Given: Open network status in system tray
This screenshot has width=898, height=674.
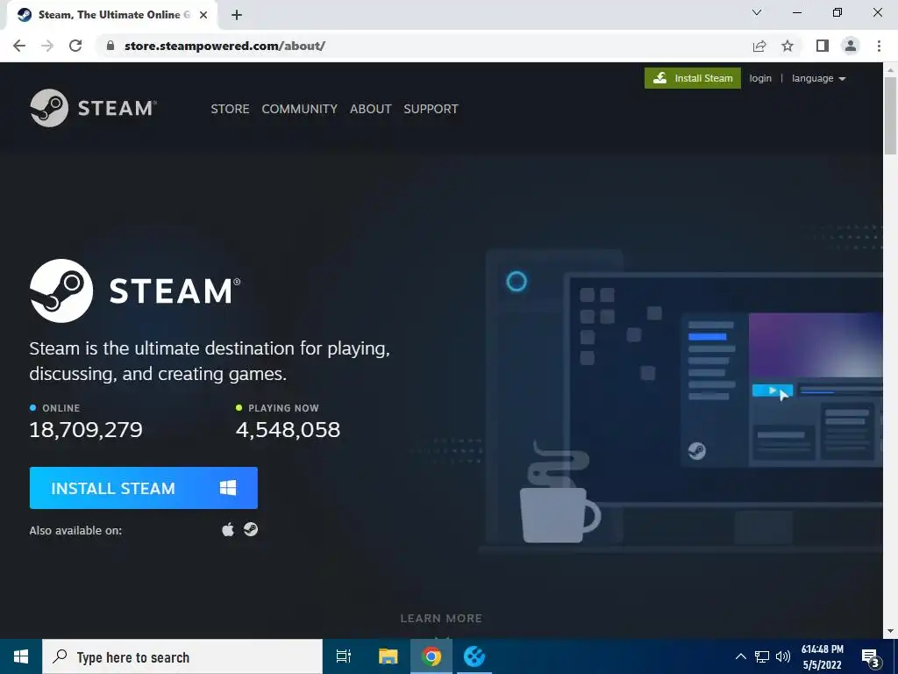Looking at the screenshot, I should coord(762,656).
